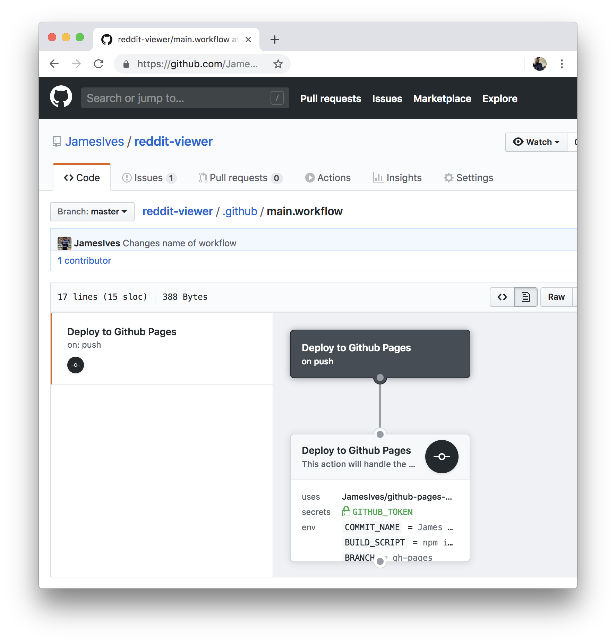Open the Settings tab
The width and height of the screenshot is (616, 644).
[x=469, y=178]
